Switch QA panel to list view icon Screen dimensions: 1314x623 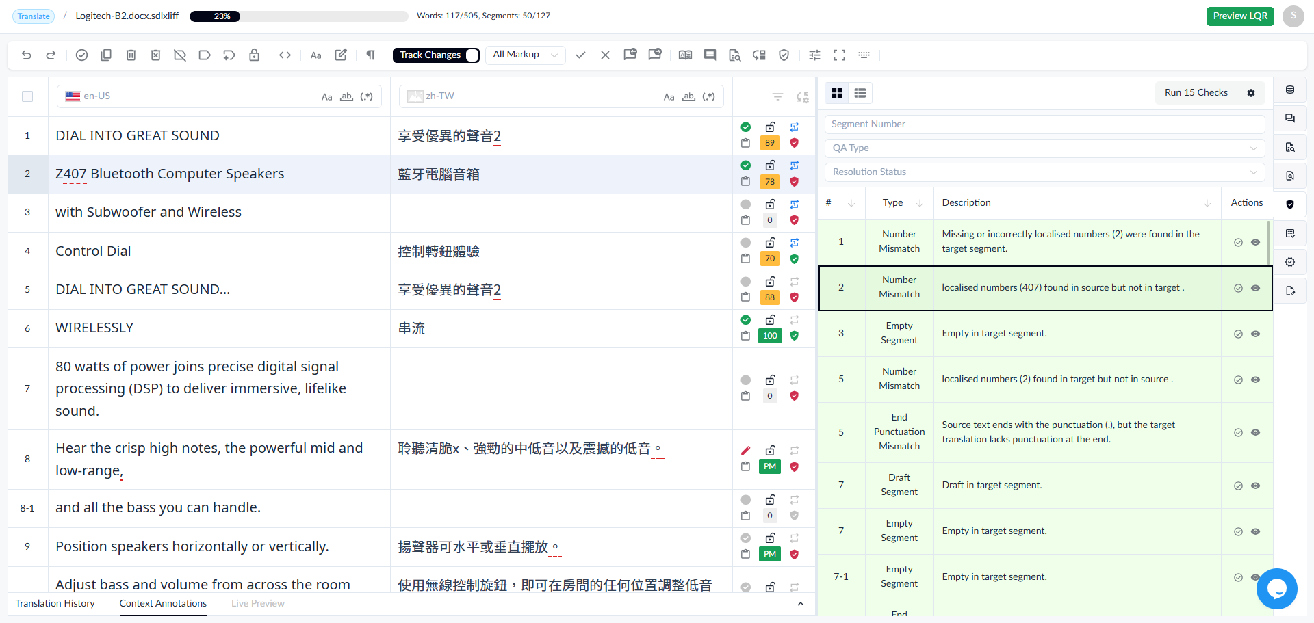pyautogui.click(x=860, y=93)
